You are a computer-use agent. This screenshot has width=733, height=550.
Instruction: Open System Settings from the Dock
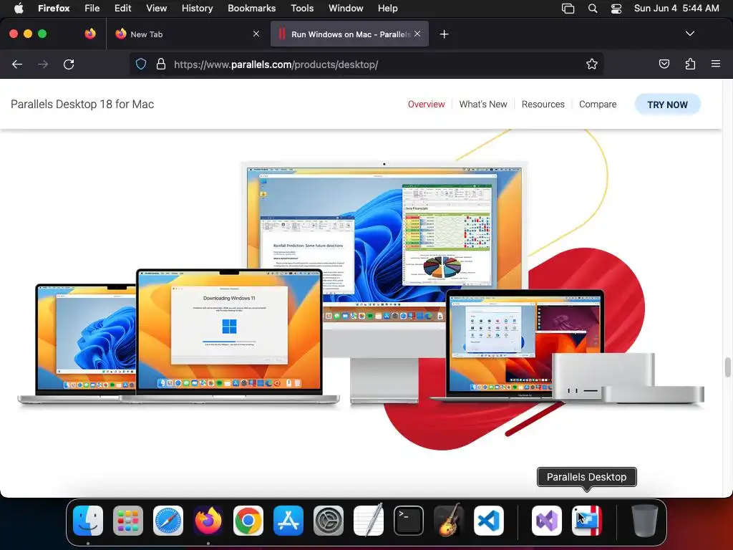click(328, 520)
